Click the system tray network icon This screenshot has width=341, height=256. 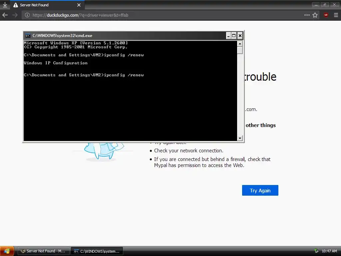pos(316,251)
